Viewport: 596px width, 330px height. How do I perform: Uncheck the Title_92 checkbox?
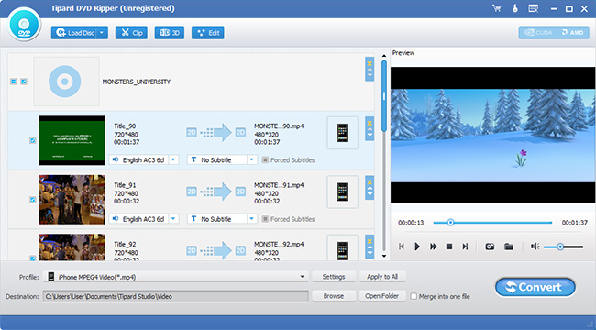[33, 258]
